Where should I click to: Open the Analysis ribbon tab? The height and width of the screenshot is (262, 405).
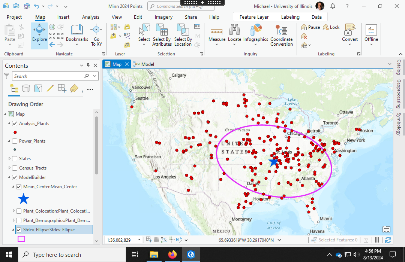click(x=91, y=17)
